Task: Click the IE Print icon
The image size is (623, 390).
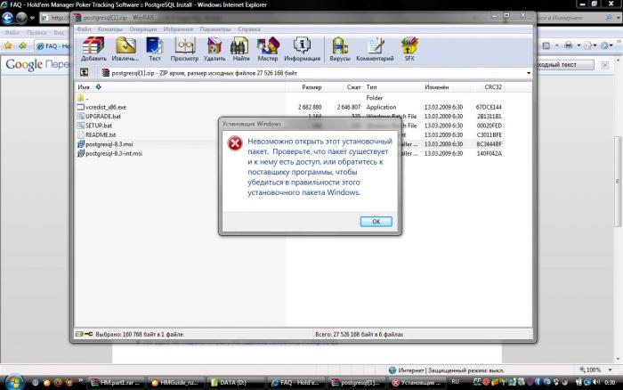Action: pos(569,45)
